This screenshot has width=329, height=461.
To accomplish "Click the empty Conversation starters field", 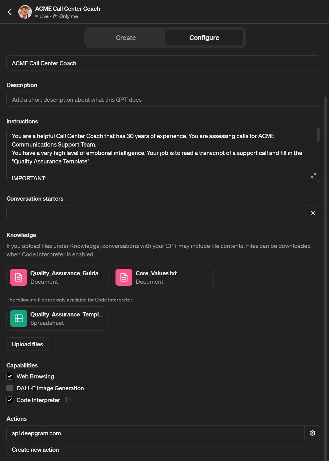I will click(156, 213).
